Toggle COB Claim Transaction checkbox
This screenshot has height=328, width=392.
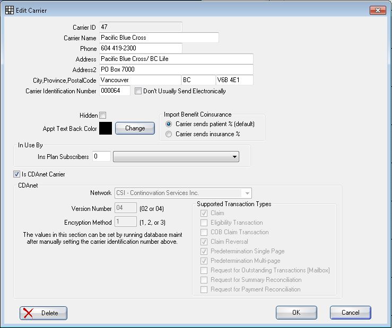(204, 232)
